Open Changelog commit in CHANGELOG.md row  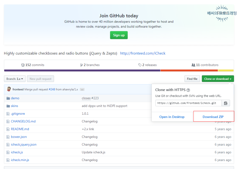click(x=90, y=121)
